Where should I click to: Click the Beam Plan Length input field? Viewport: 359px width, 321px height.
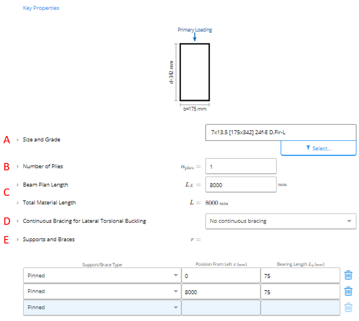point(241,185)
